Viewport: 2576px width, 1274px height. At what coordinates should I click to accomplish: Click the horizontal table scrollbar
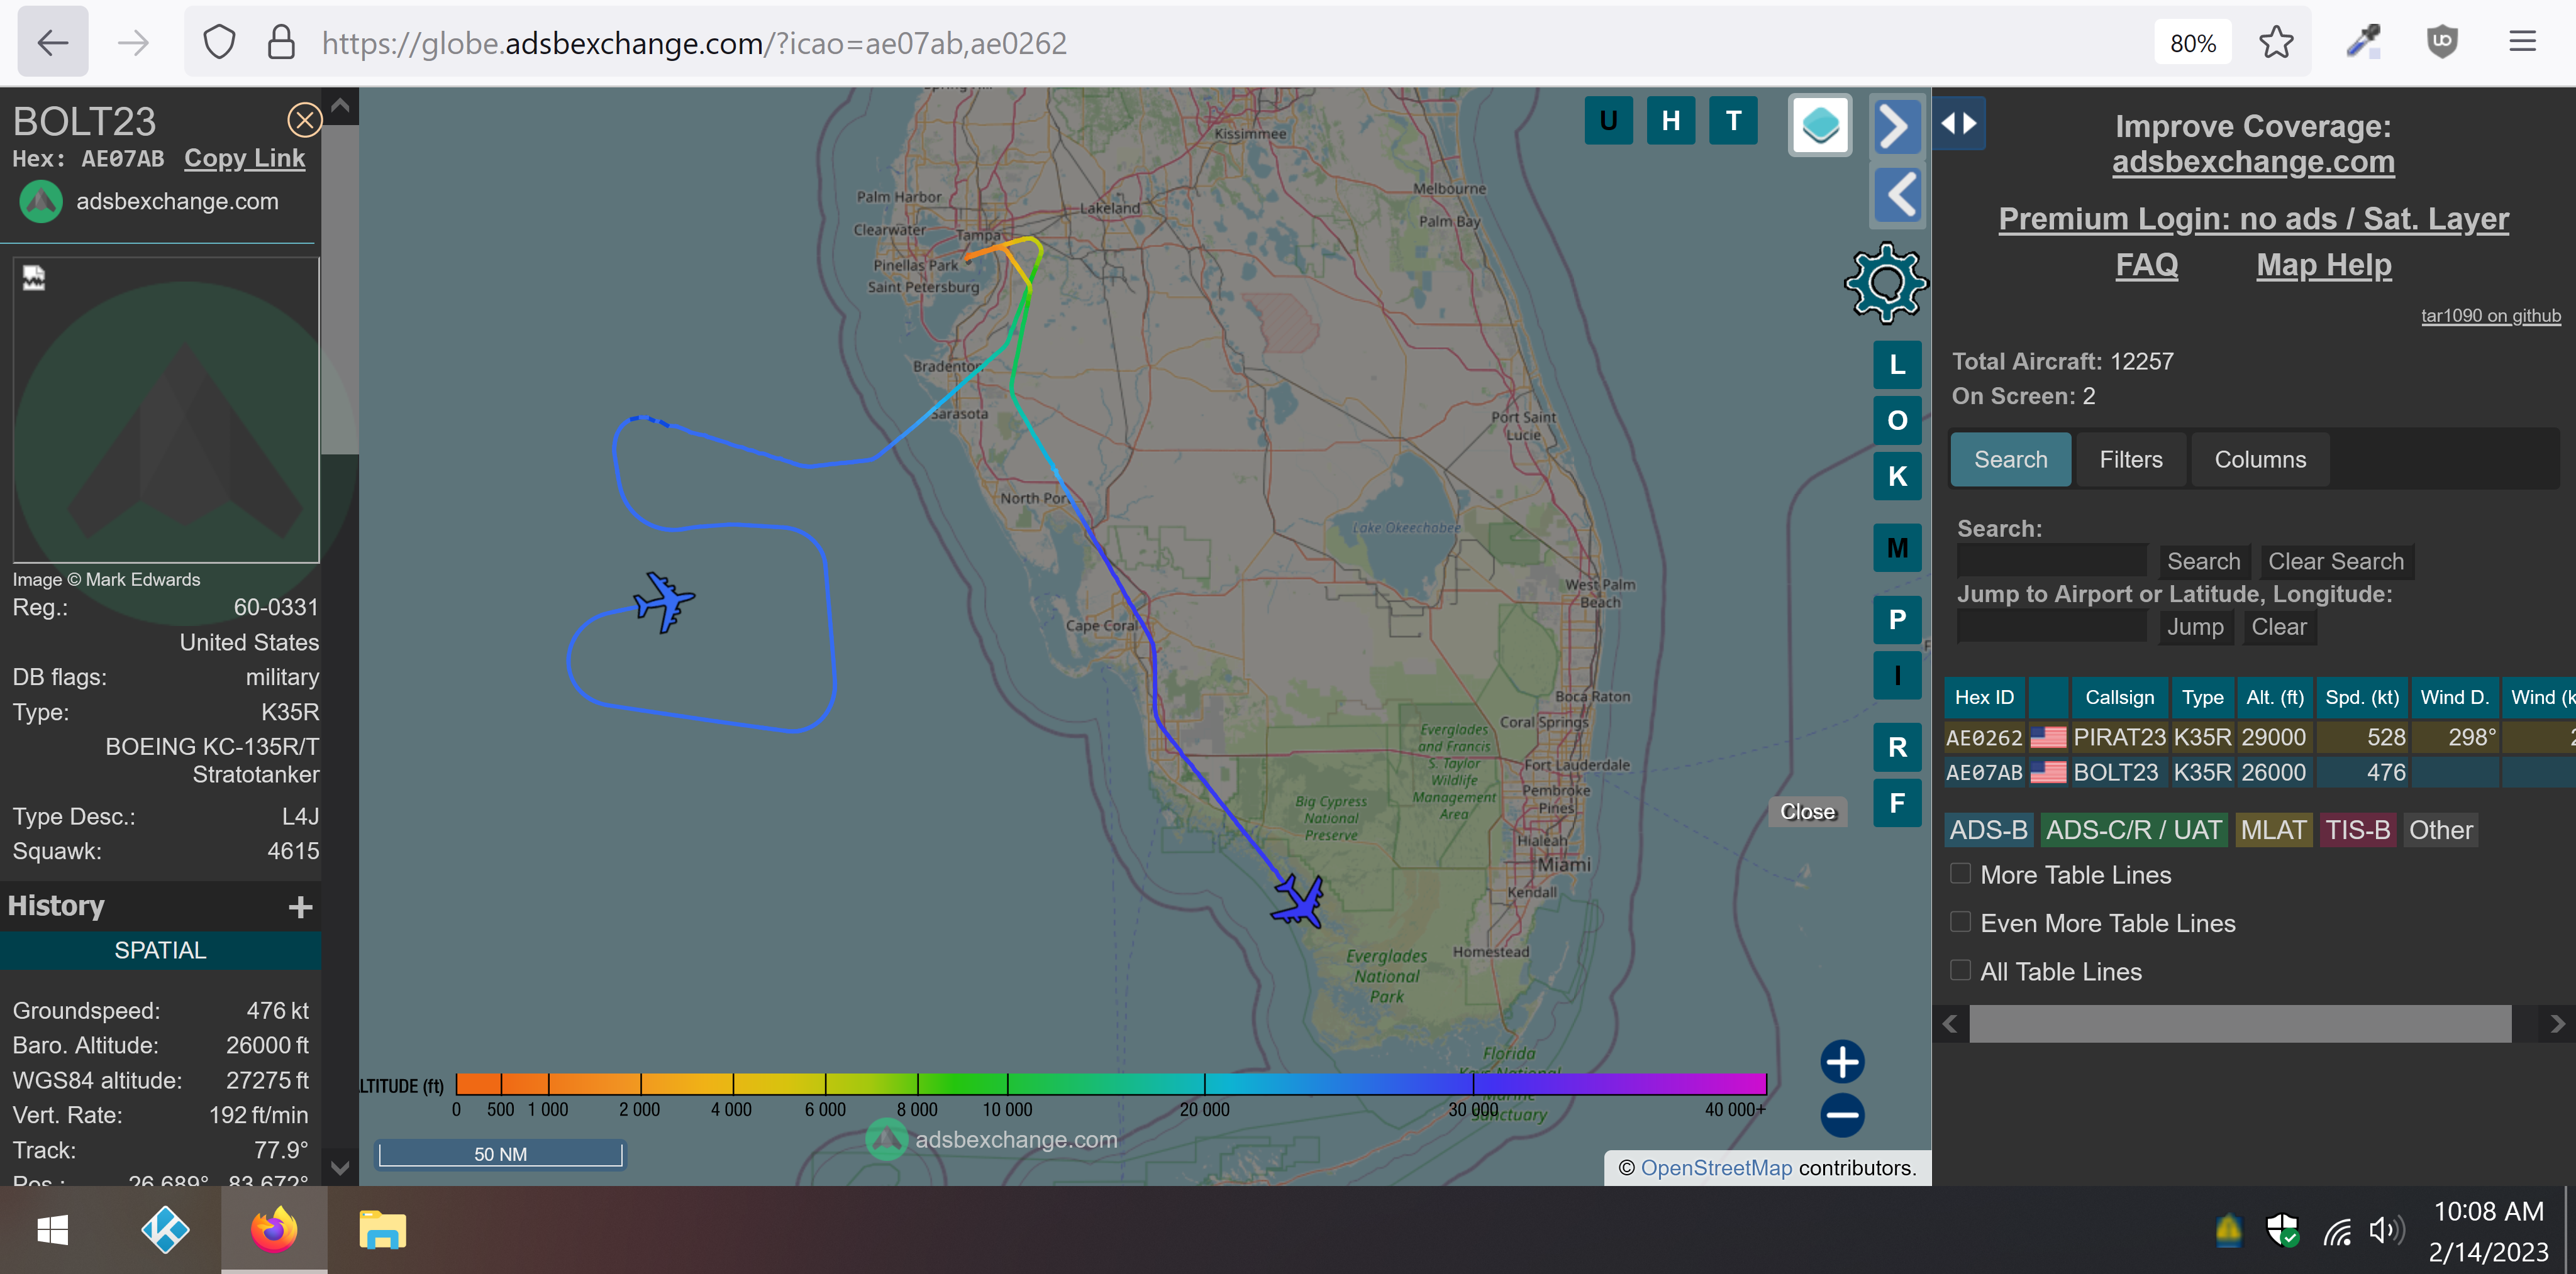click(2240, 1024)
